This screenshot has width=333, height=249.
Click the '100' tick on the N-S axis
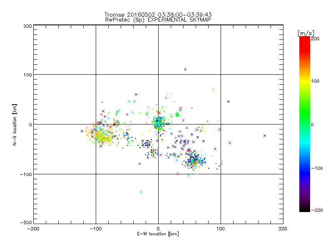27,75
